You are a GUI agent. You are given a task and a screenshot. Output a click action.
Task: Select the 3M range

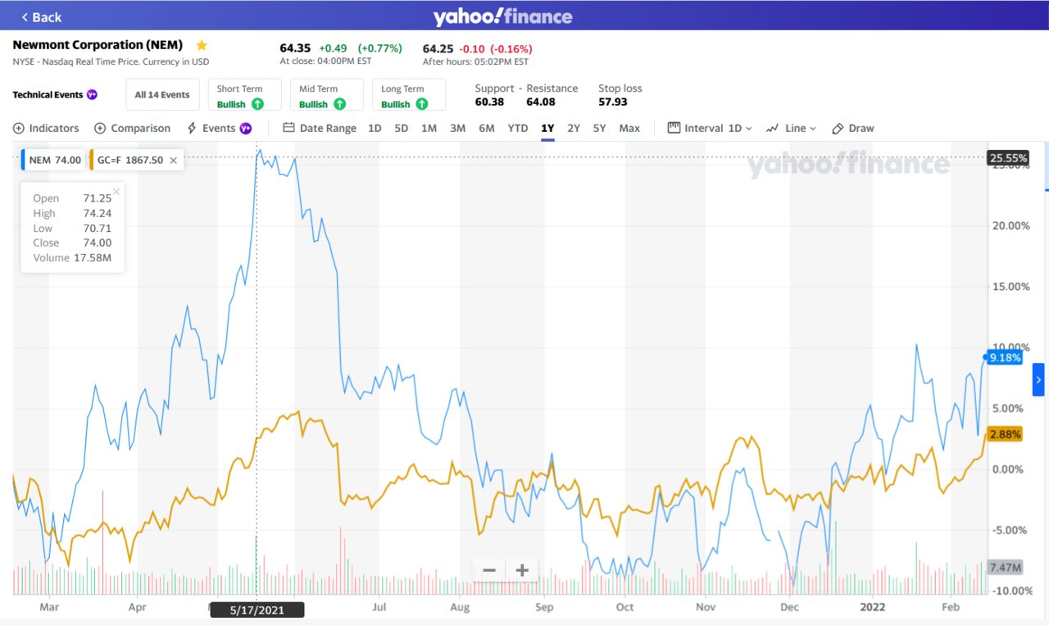(457, 128)
